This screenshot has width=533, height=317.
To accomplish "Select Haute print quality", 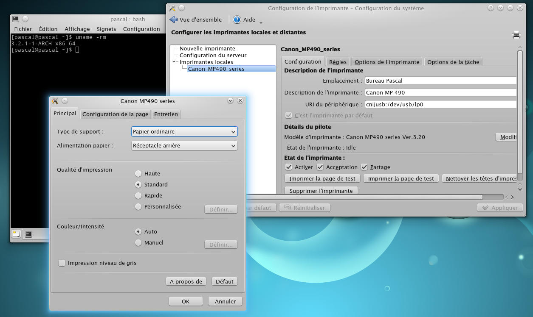I will point(138,173).
